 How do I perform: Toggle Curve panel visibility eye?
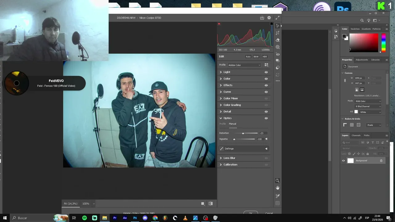tap(266, 92)
